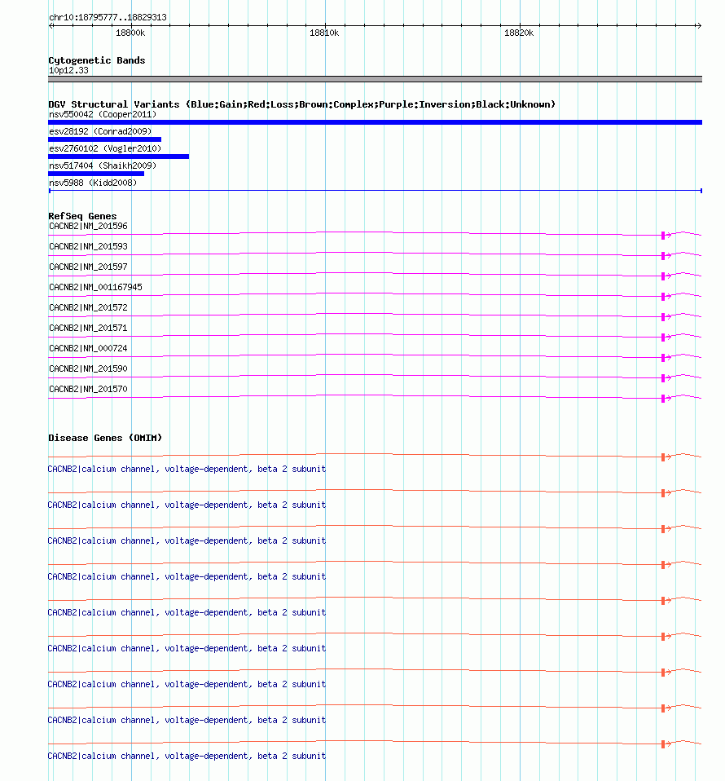Open the CACNB2|NM_201593 transcript label
Viewport: 725px width, 781px height.
[88, 246]
